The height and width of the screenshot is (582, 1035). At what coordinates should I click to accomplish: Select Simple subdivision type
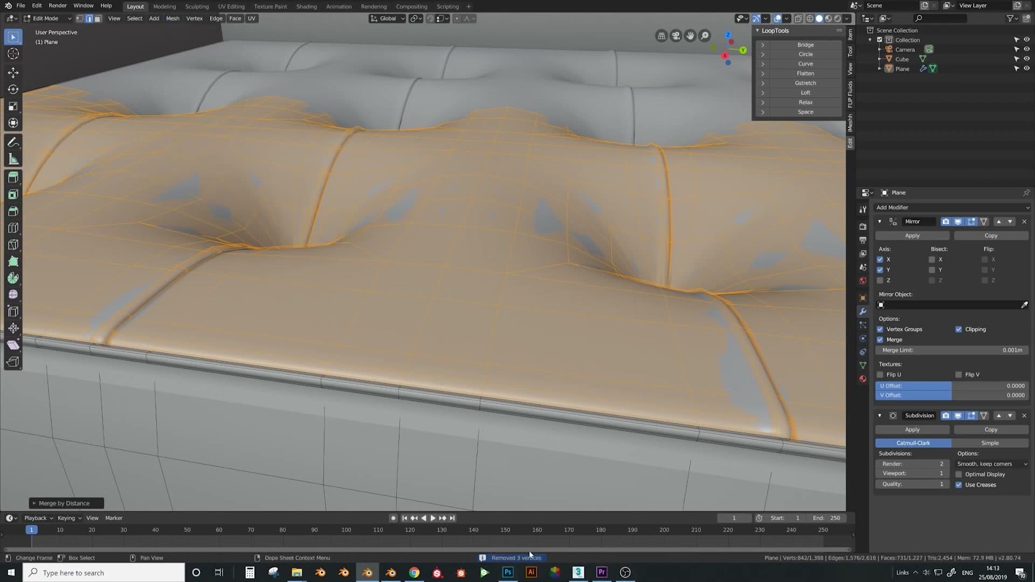click(x=990, y=443)
